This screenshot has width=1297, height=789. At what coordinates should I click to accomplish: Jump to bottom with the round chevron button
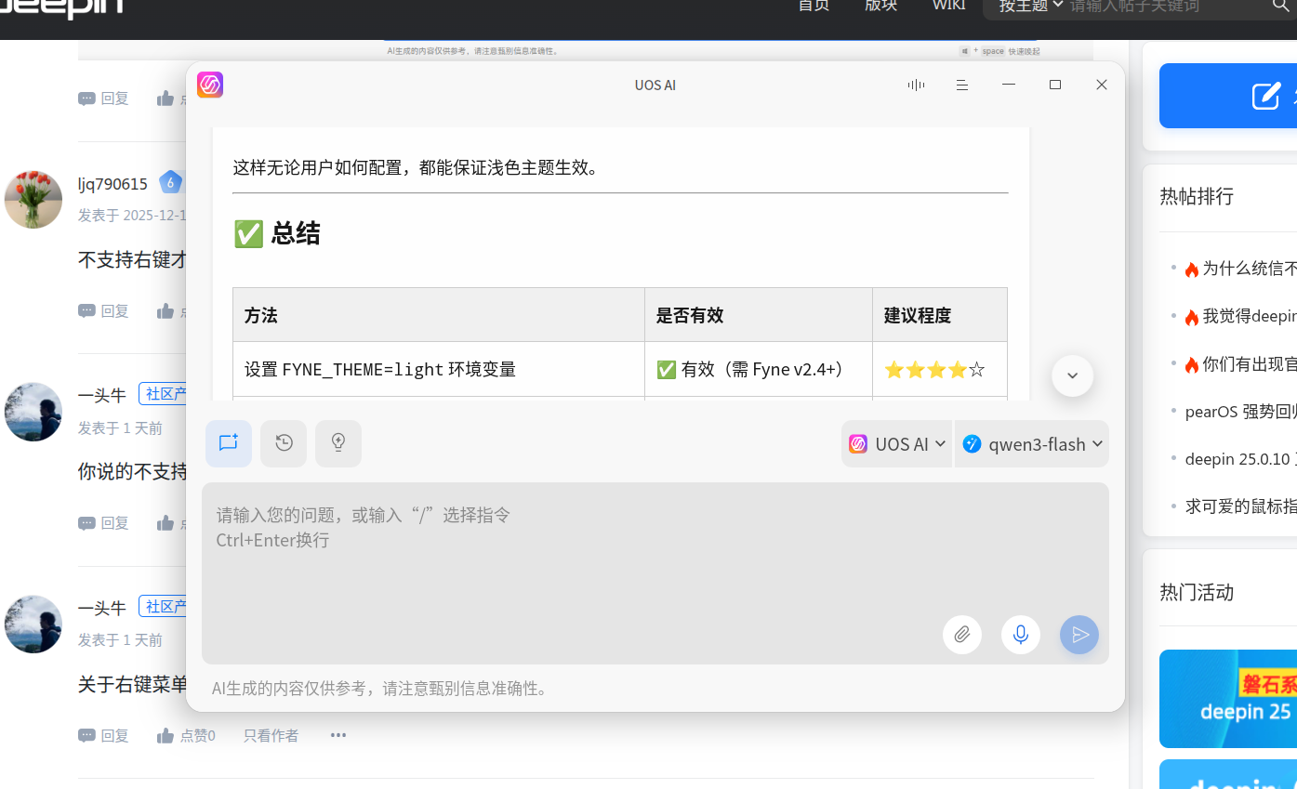(1072, 375)
